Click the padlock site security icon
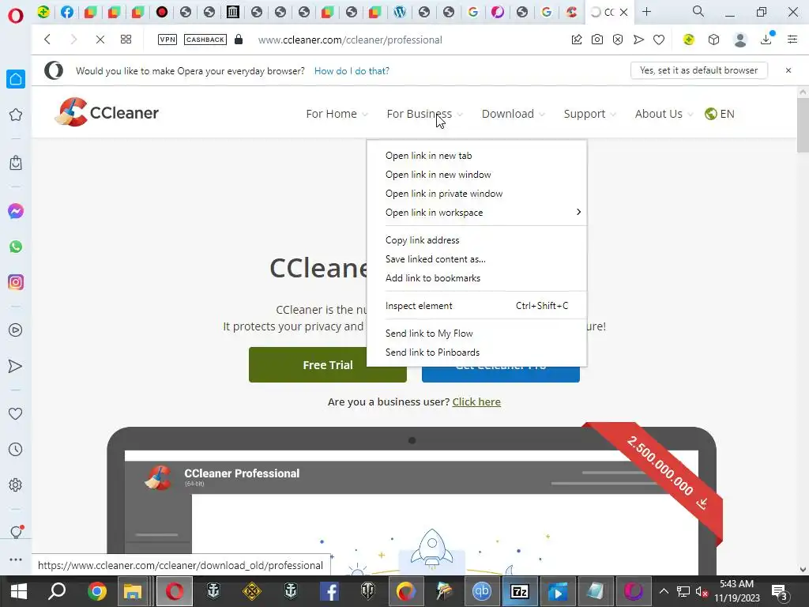 click(x=239, y=40)
